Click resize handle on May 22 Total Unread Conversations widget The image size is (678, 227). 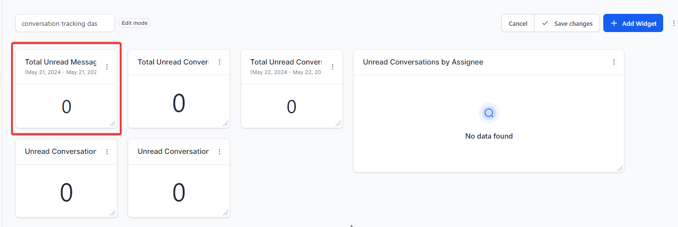coord(339,124)
